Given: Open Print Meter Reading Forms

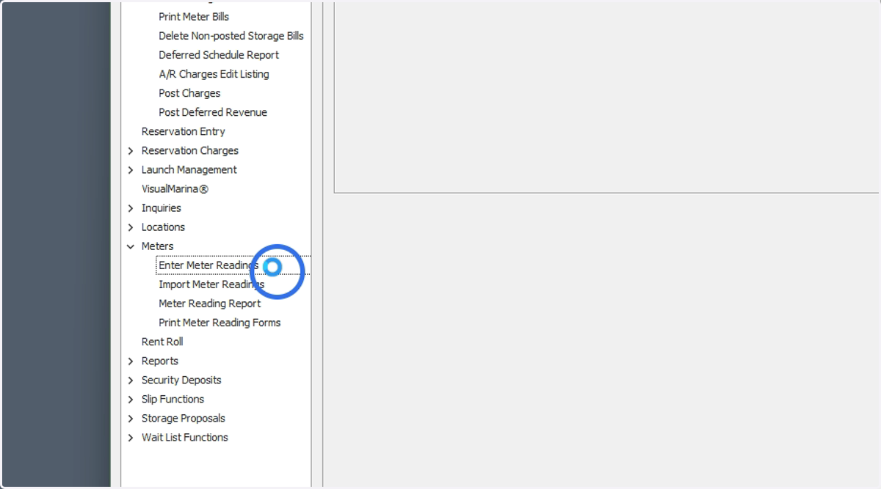Looking at the screenshot, I should (220, 322).
